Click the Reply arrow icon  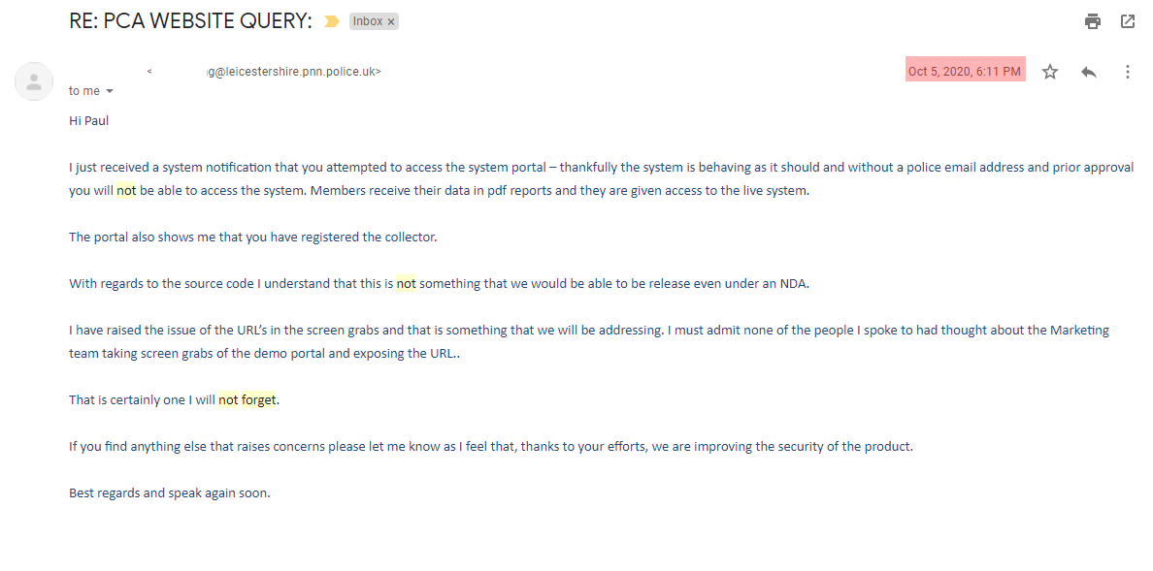1089,72
